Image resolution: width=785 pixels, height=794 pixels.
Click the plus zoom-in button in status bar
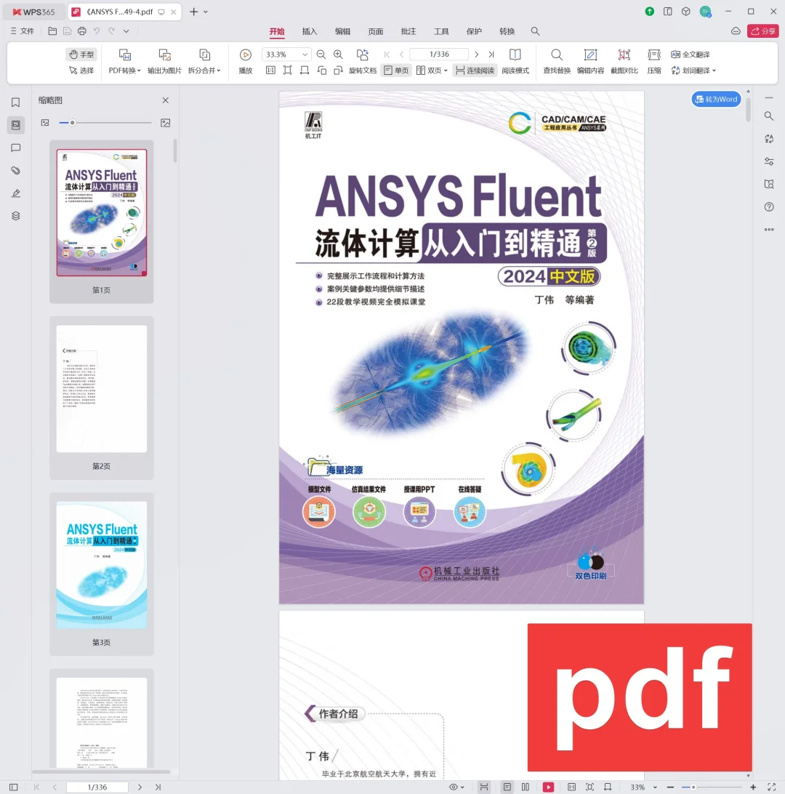pyautogui.click(x=753, y=787)
